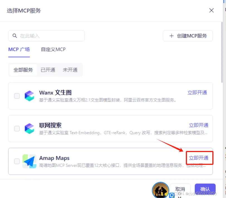Filter services by 已开通
Image resolution: width=226 pixels, height=198 pixels.
click(x=48, y=70)
